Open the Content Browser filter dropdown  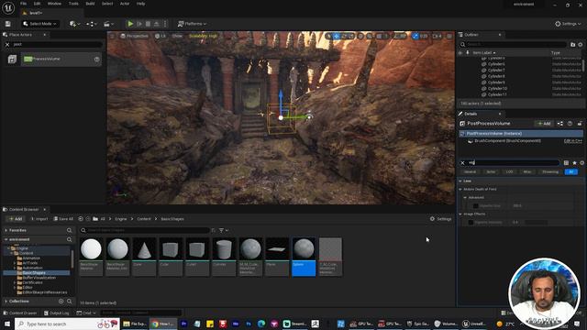pyautogui.click(x=224, y=230)
